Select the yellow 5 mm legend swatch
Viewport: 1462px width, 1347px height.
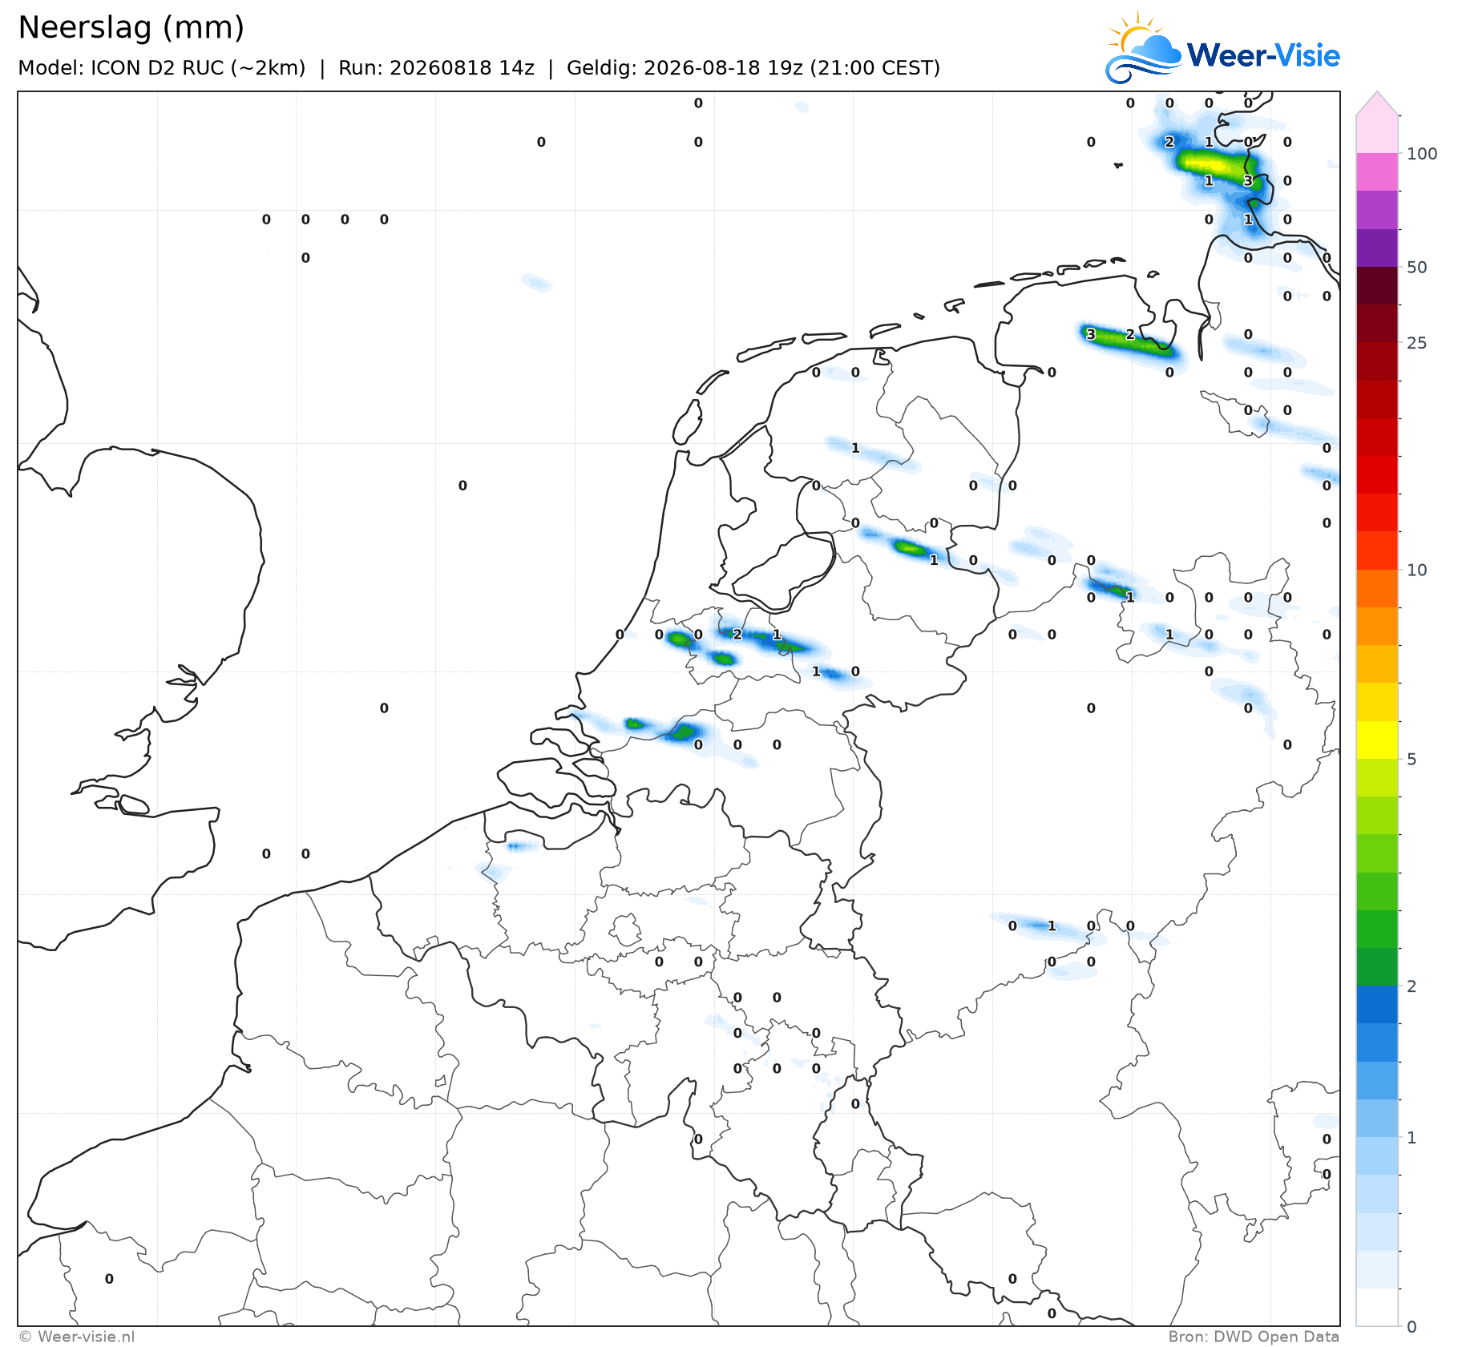coord(1377,740)
